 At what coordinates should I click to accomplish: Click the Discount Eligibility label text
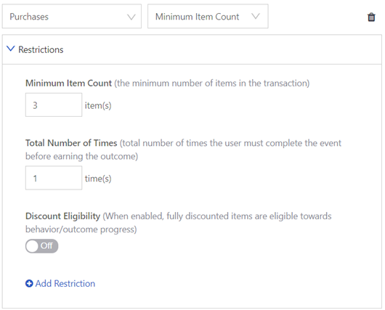(63, 216)
